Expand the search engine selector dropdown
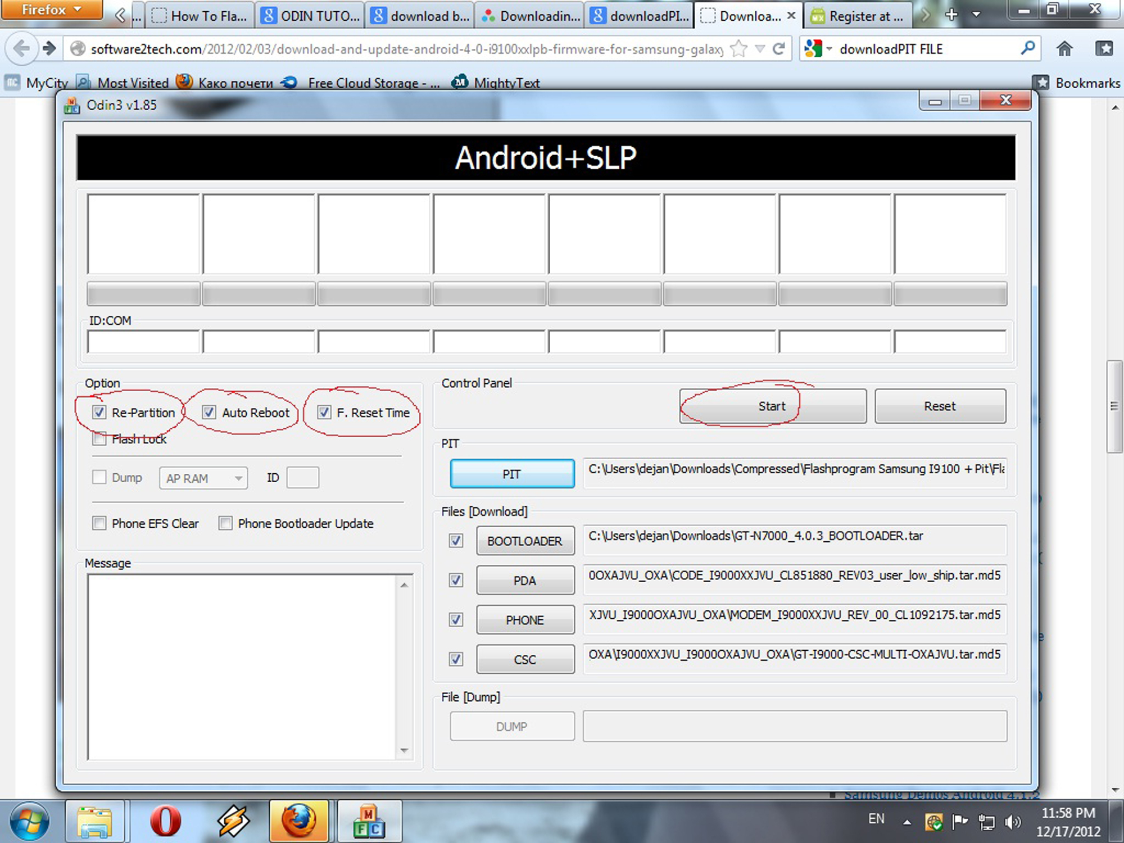 [x=818, y=49]
